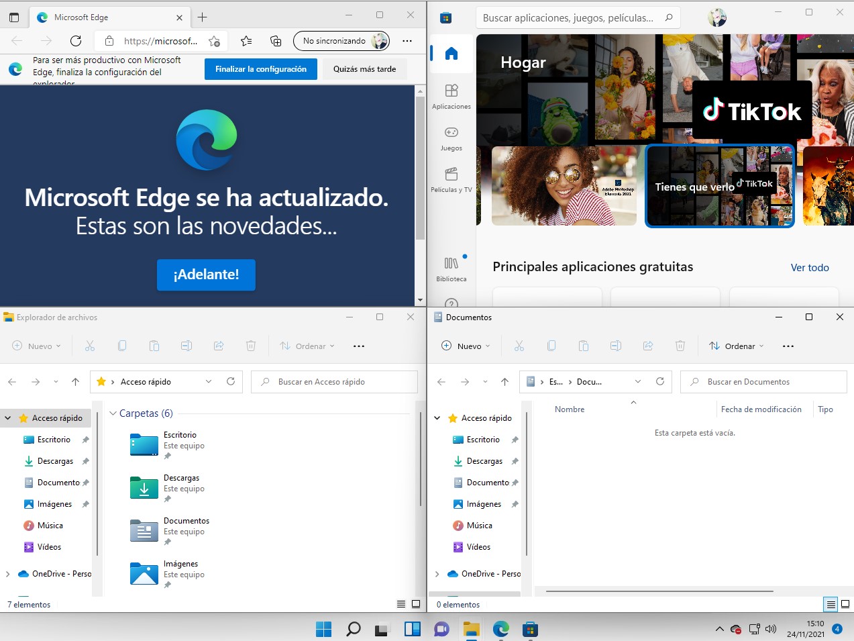
Task: Switch Acceso rápido window to large icons view
Action: point(416,604)
